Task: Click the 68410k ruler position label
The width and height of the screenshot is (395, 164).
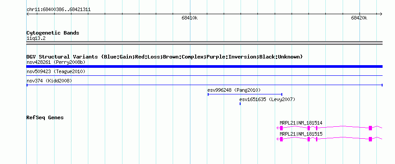Action: 190,18
